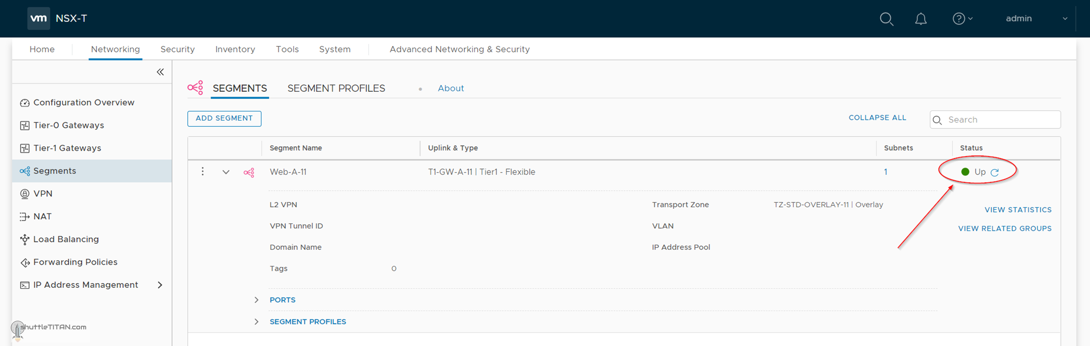Click the search magnifier icon in header
Screen dimensions: 1090x346
click(886, 19)
